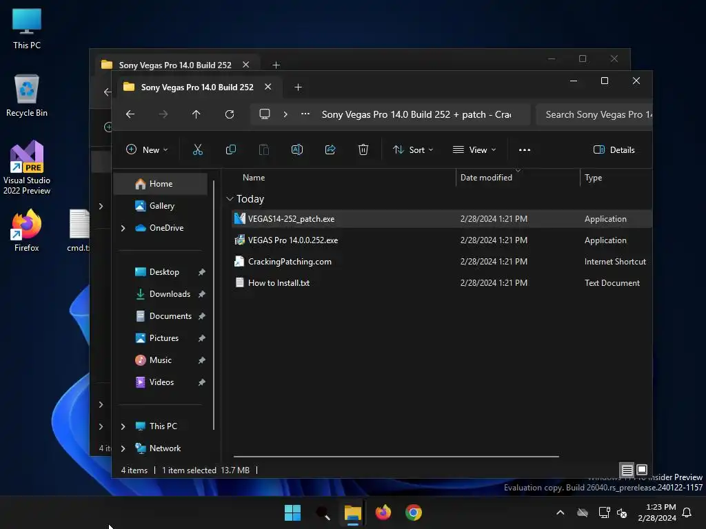Expand the Network tree node
The width and height of the screenshot is (706, 529).
click(x=123, y=448)
